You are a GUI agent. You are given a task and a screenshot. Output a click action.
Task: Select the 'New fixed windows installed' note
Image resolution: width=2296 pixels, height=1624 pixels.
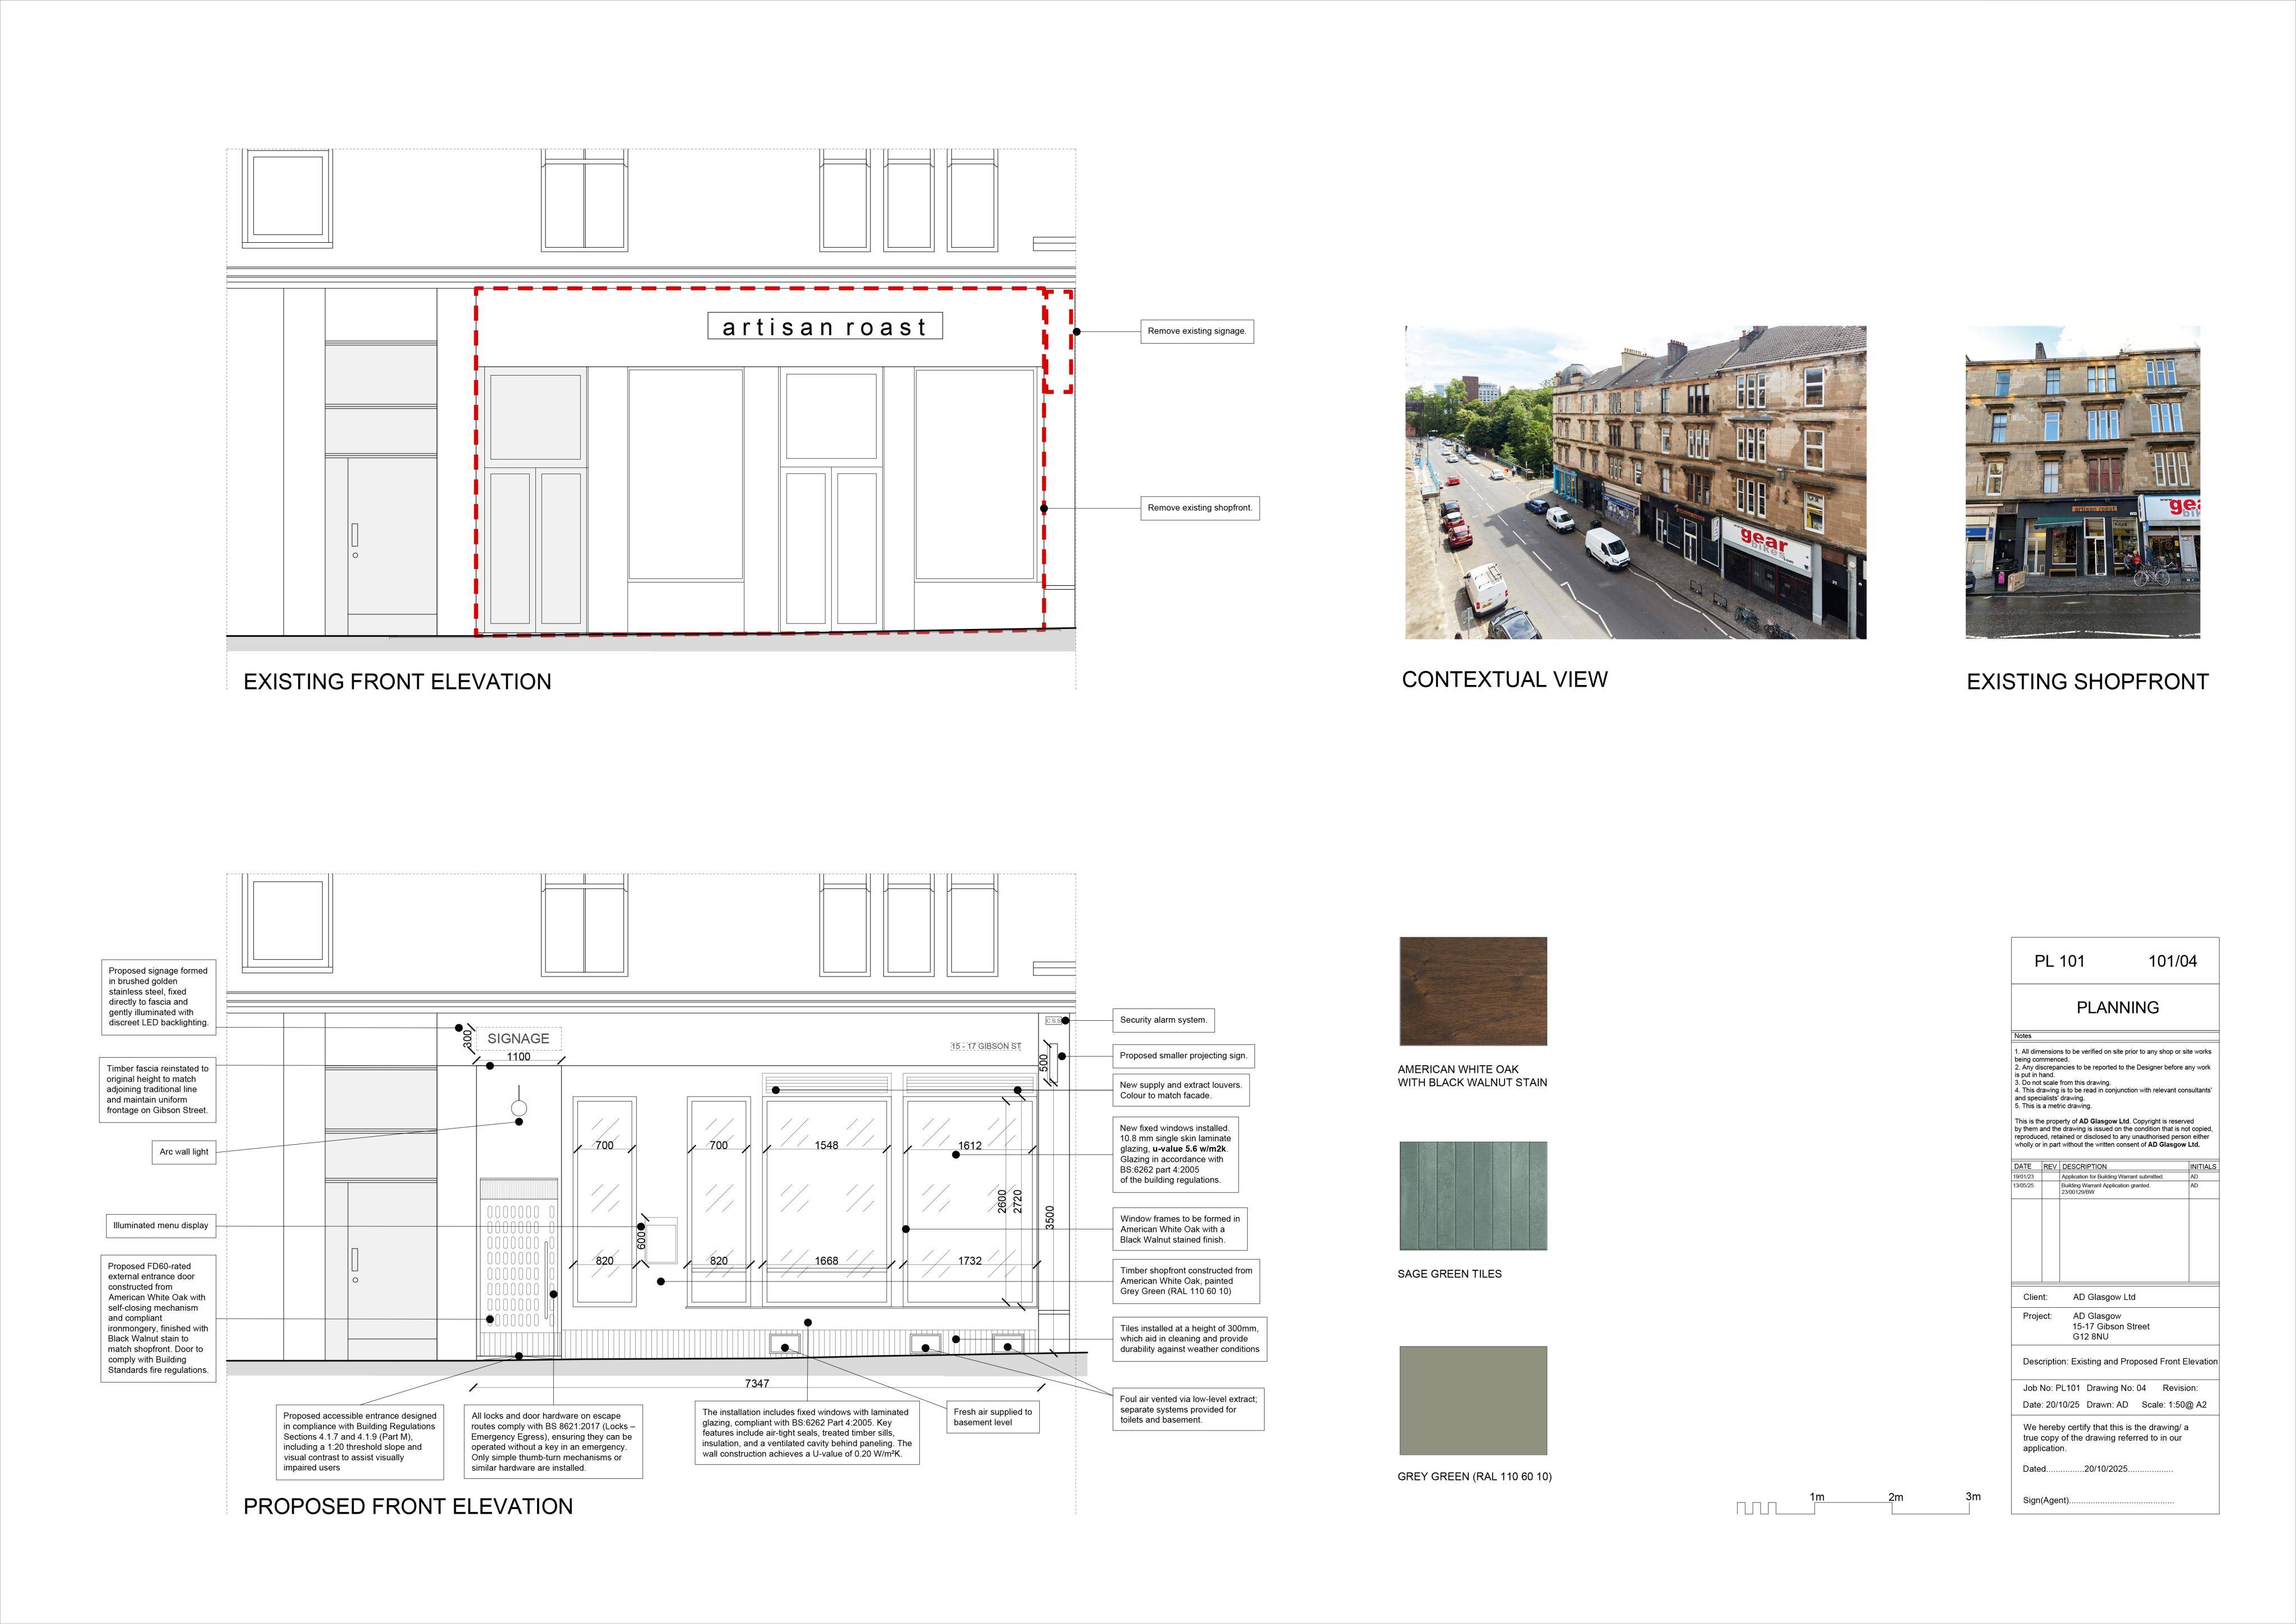[1175, 1154]
